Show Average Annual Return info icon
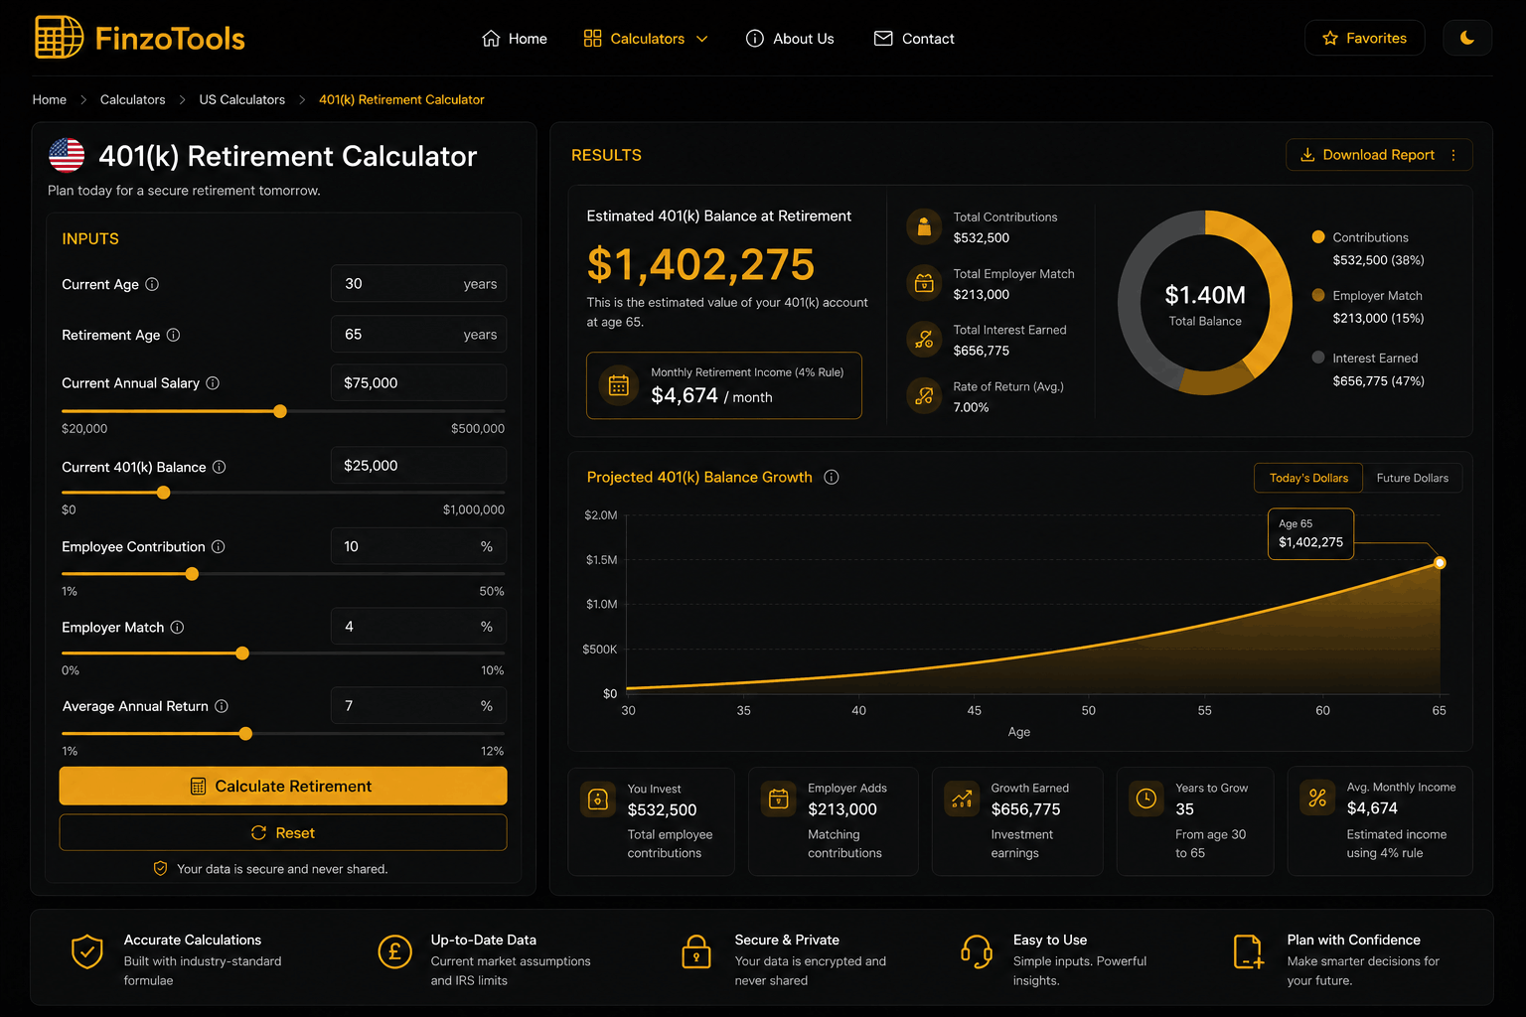Viewport: 1526px width, 1017px height. click(222, 706)
